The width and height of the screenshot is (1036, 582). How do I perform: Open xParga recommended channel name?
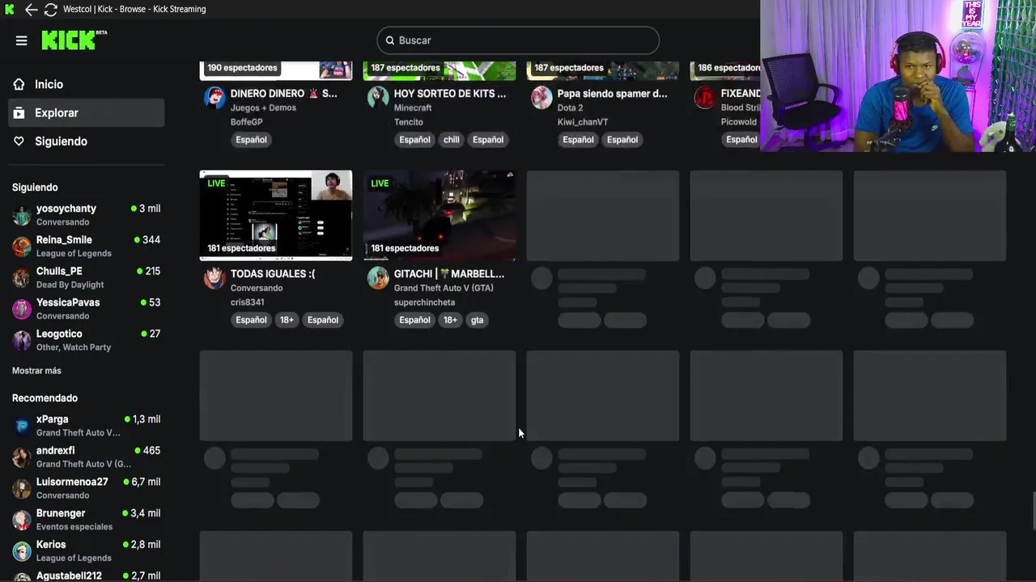(53, 420)
